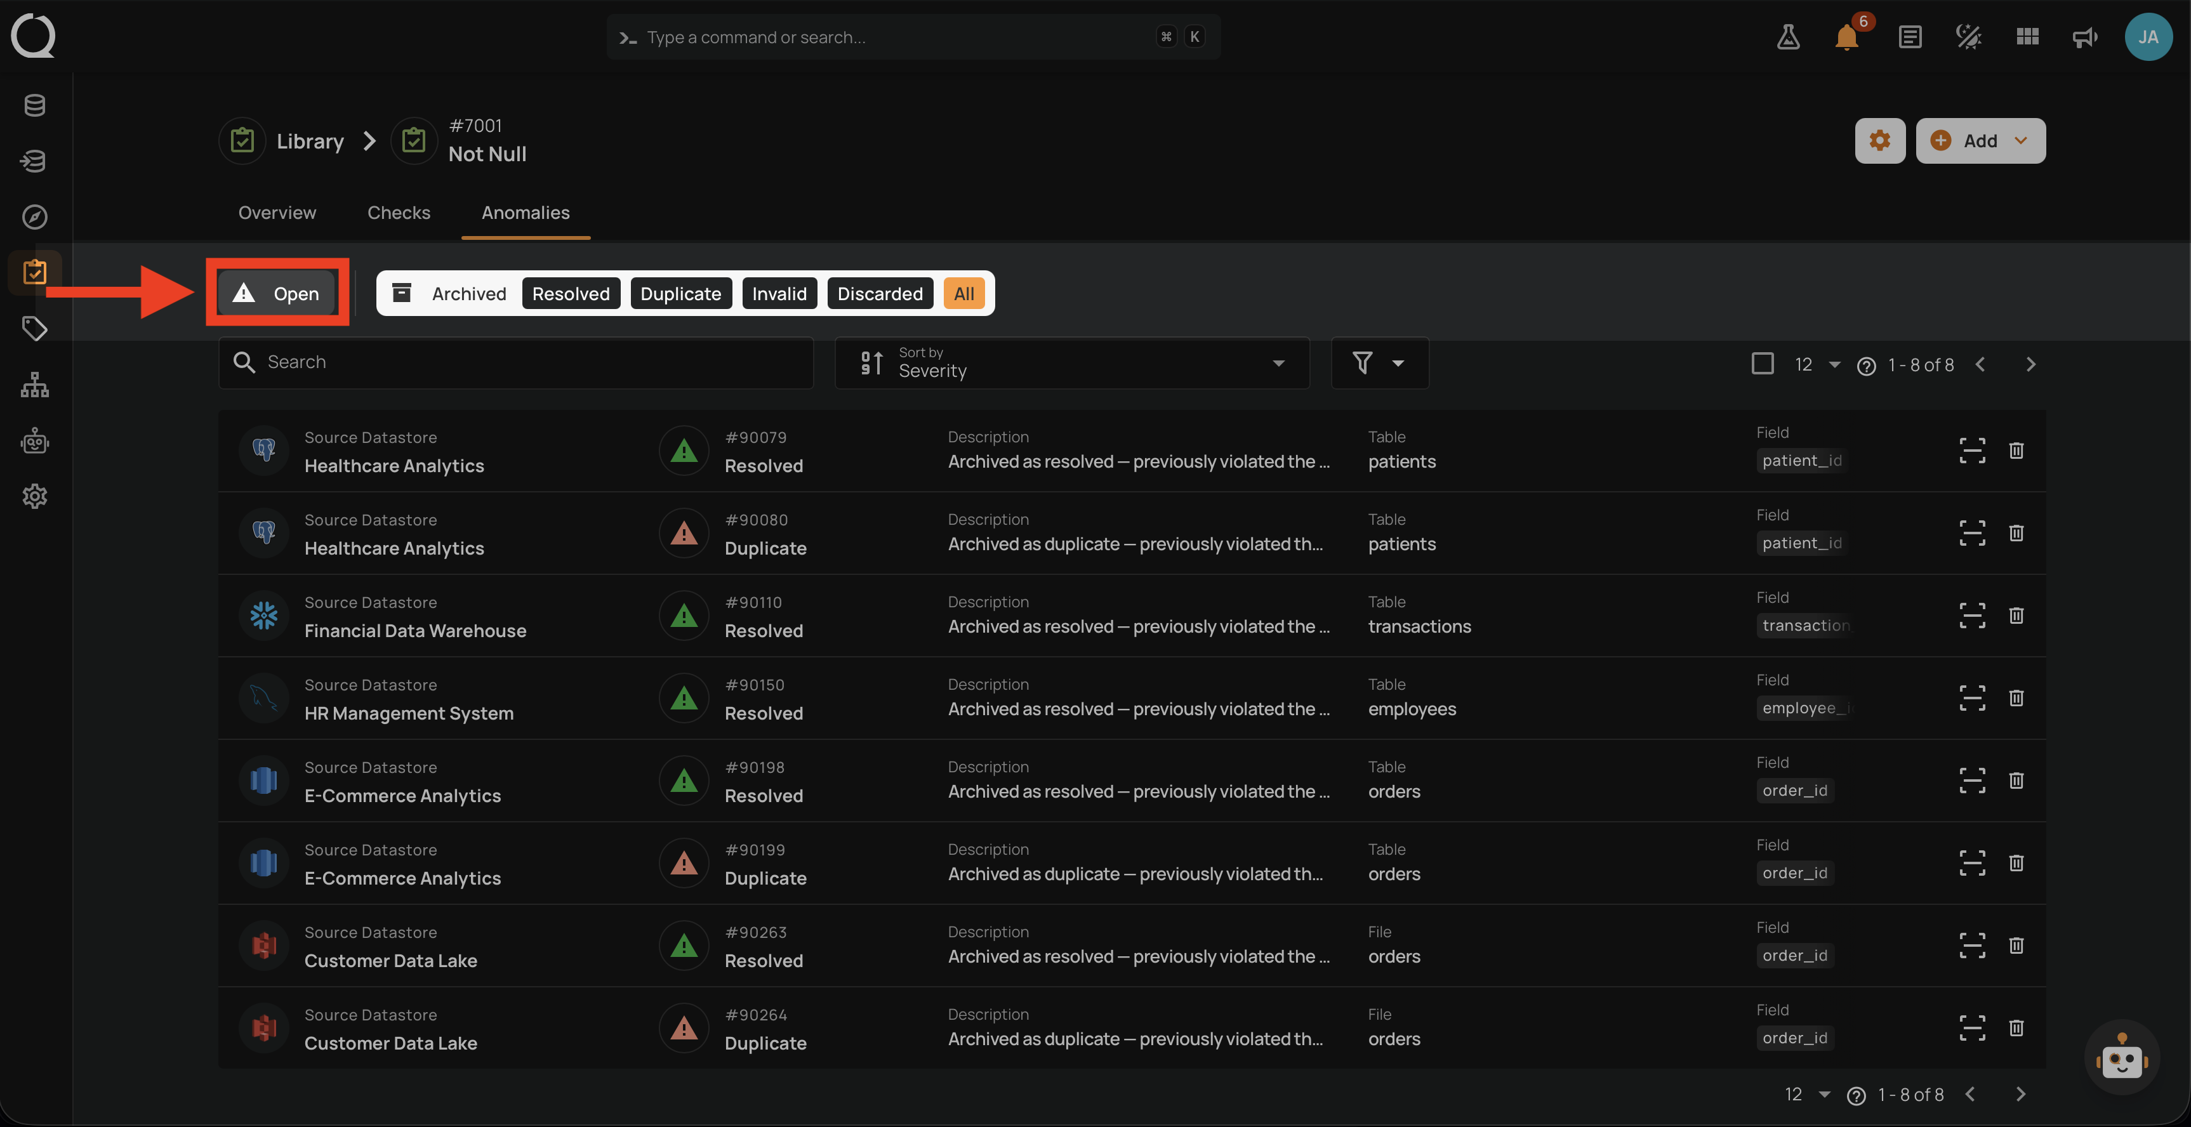
Task: Open the orange gear settings button
Action: click(1880, 140)
